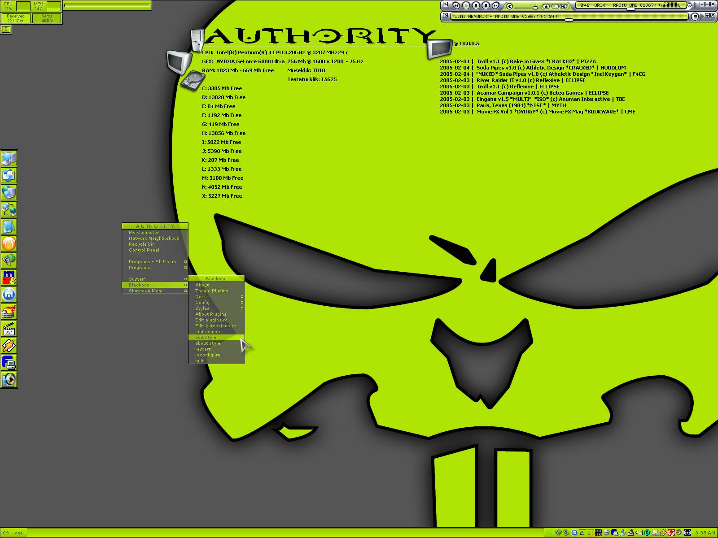This screenshot has width=718, height=538.
Task: Click the 10.0.0.5 address link
Action: click(466, 43)
